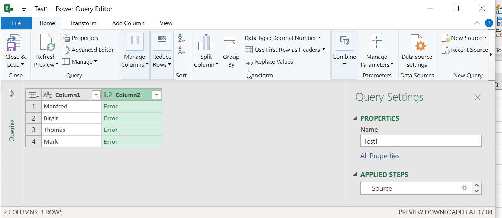Click the Excel icon in title bar
Screen dimensions: 502x218
click(9, 9)
